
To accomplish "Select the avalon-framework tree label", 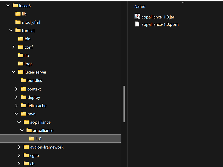I will [x=47, y=147].
